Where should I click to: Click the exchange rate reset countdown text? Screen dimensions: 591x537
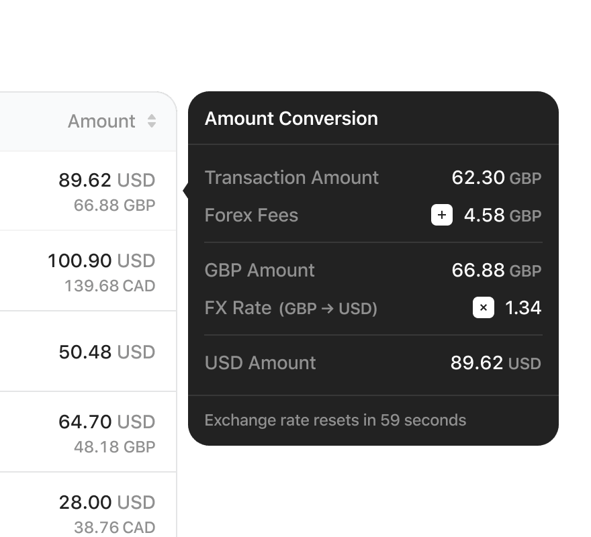[335, 420]
